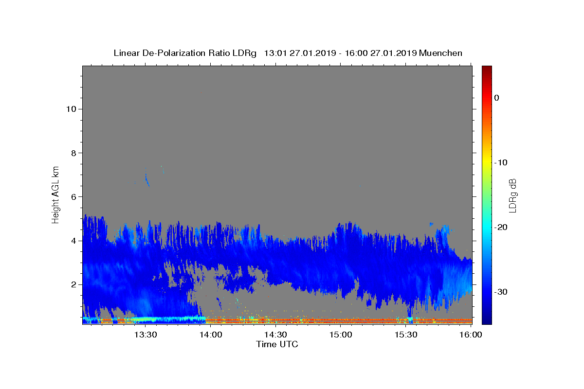Click the plot title 'Linear De-Polarization Ratio LDRg'
Viewport: 584px width, 389px height.
click(x=185, y=53)
